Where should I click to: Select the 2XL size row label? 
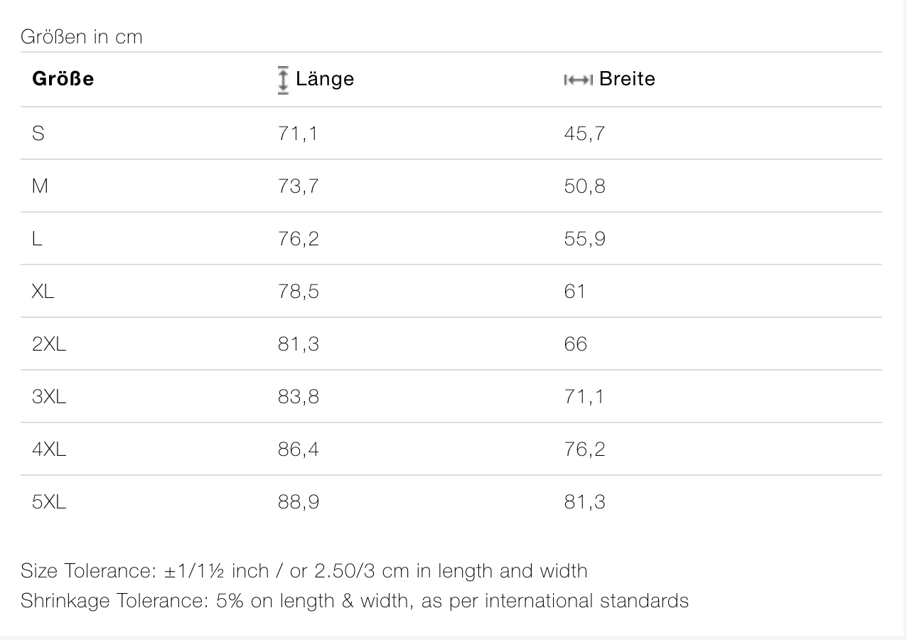(49, 343)
